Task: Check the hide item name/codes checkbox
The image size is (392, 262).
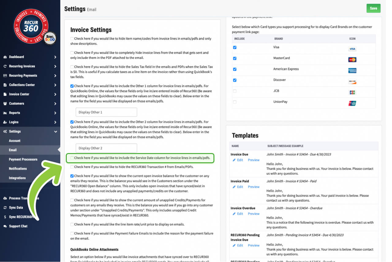Action: tap(72, 39)
